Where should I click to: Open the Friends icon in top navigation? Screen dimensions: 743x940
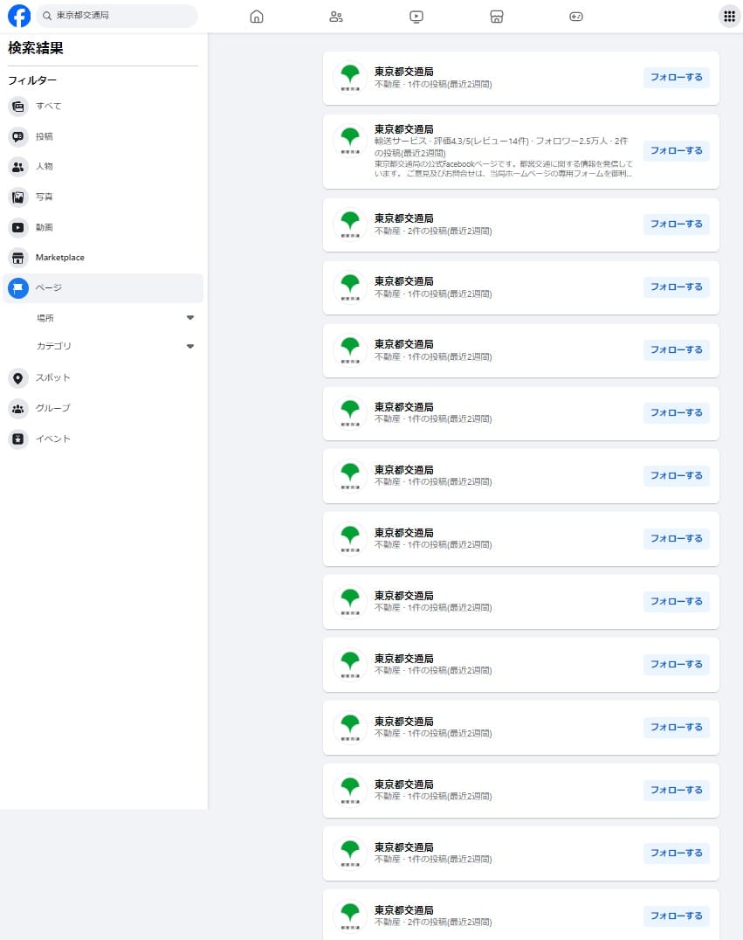[x=336, y=17]
